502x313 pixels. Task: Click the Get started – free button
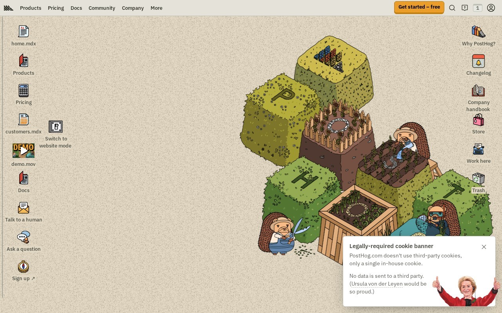[x=419, y=7]
